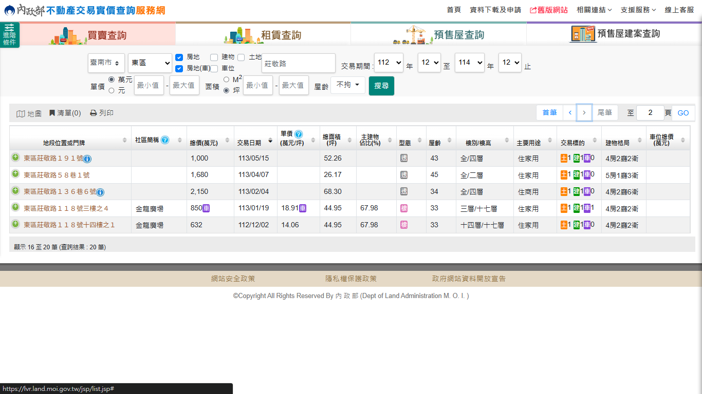Open the 東區莊敬路58巷1號 address link
Viewport: 702px width, 394px height.
[57, 175]
